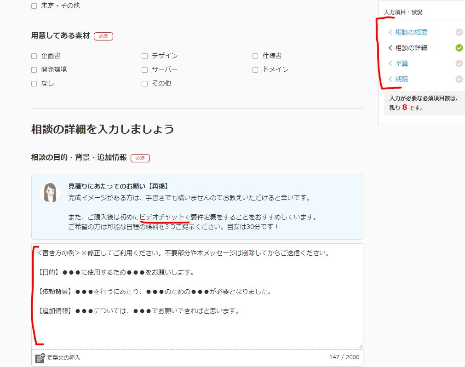Go to the 期限 section link

point(402,79)
